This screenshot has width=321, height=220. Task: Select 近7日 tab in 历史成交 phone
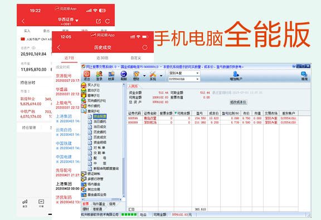69,58
